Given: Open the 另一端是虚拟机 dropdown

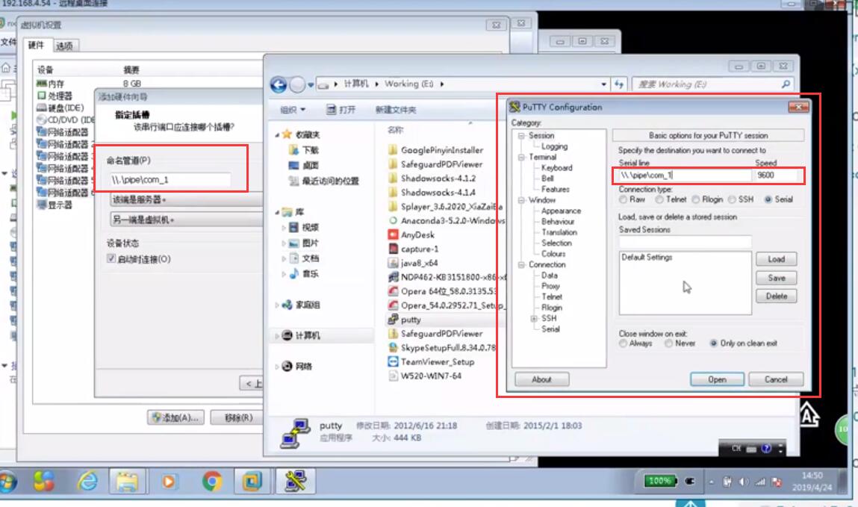Looking at the screenshot, I should (x=187, y=220).
